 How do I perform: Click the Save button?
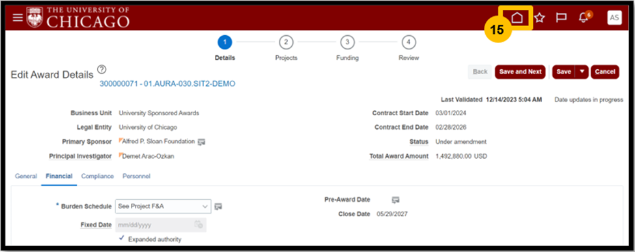coord(563,72)
